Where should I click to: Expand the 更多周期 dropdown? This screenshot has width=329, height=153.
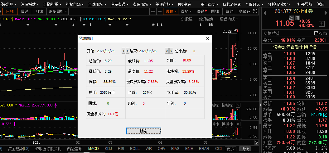click(58, 11)
